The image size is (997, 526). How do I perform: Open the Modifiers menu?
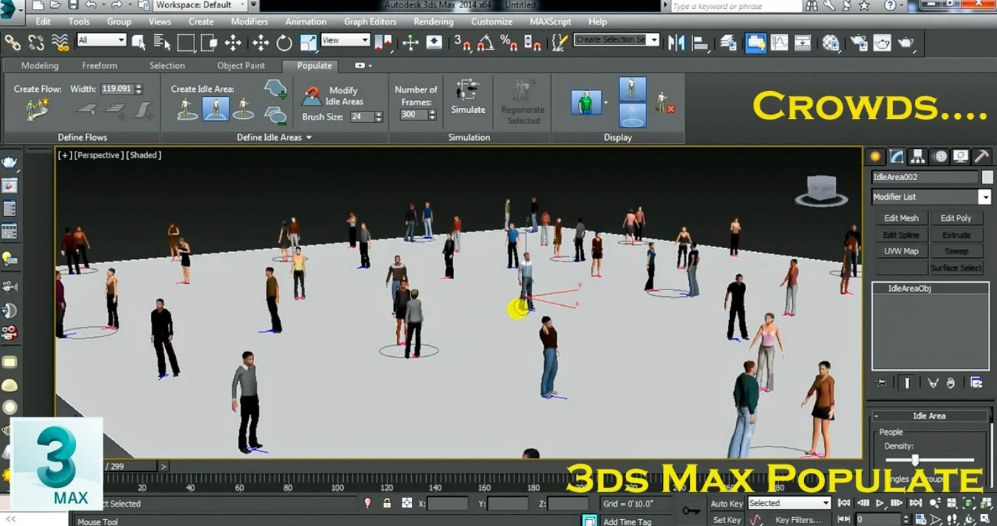pos(249,21)
